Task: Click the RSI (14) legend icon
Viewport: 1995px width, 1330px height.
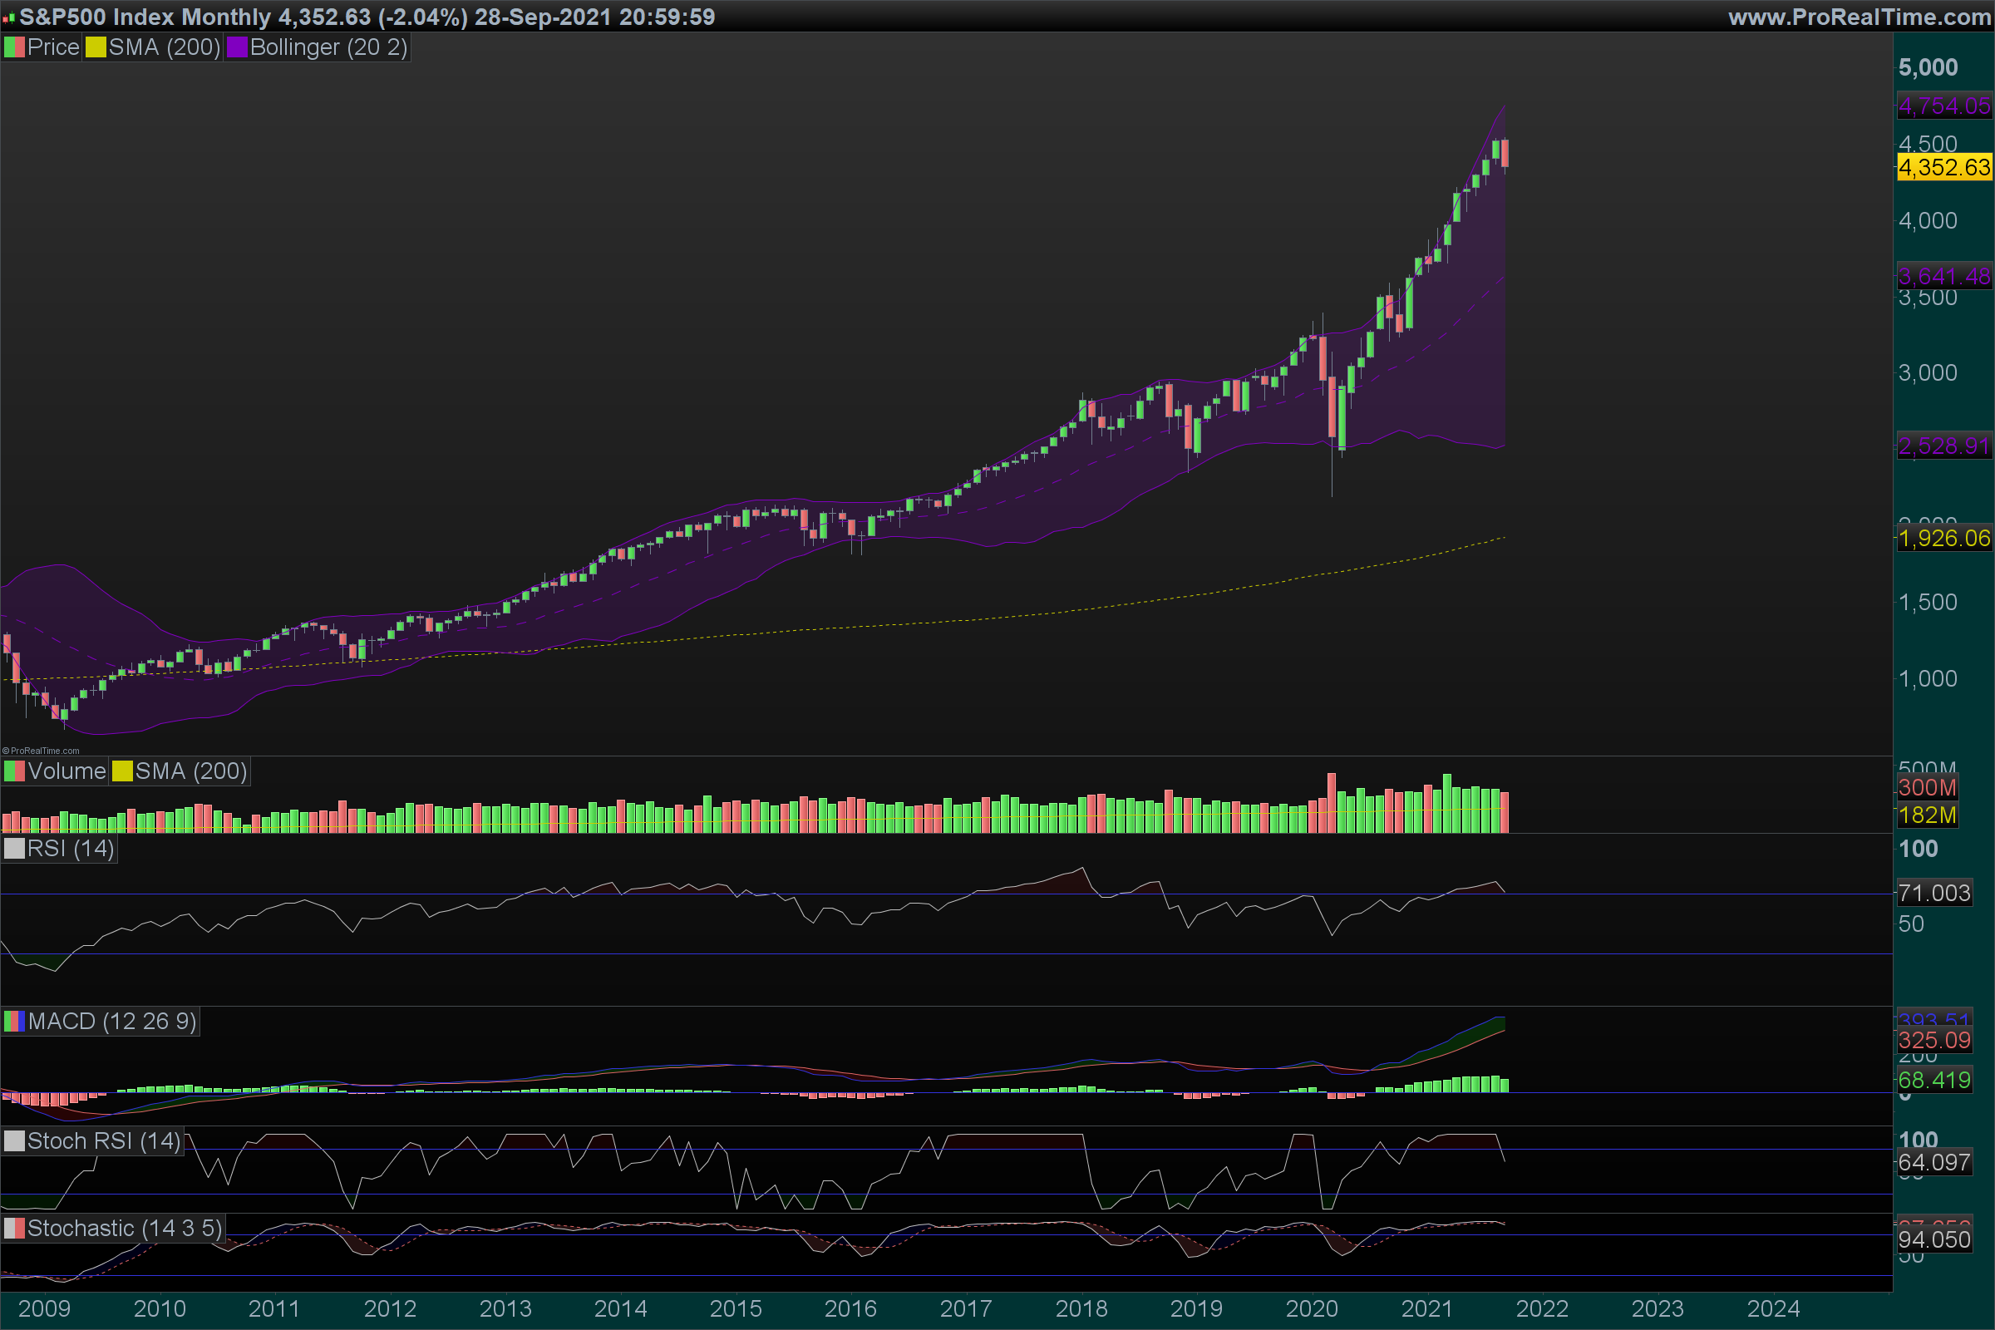Action: (x=14, y=848)
